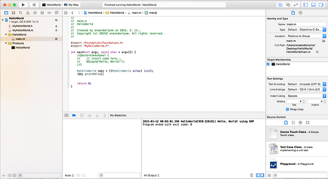This screenshot has width=328, height=179.
Task: Select MyHelloWorld.h in navigator
Action: [22, 26]
